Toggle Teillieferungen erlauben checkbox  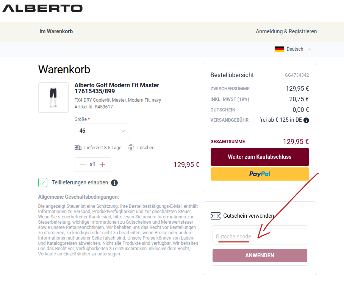pyautogui.click(x=43, y=183)
